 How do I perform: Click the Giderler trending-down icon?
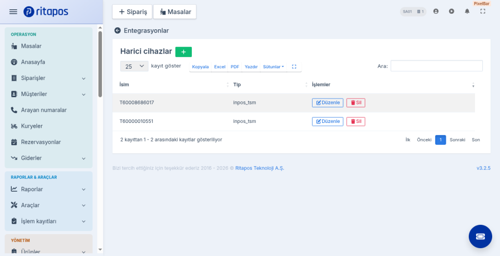click(14, 158)
